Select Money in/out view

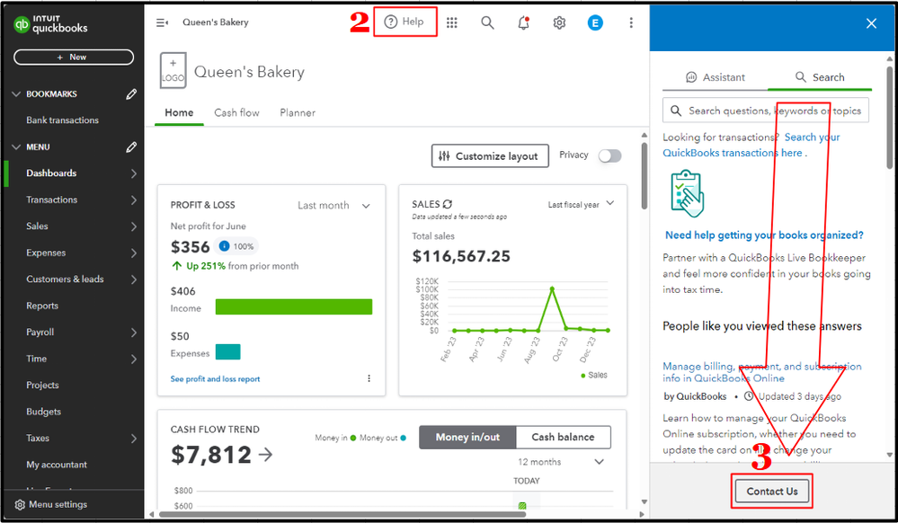tap(468, 437)
